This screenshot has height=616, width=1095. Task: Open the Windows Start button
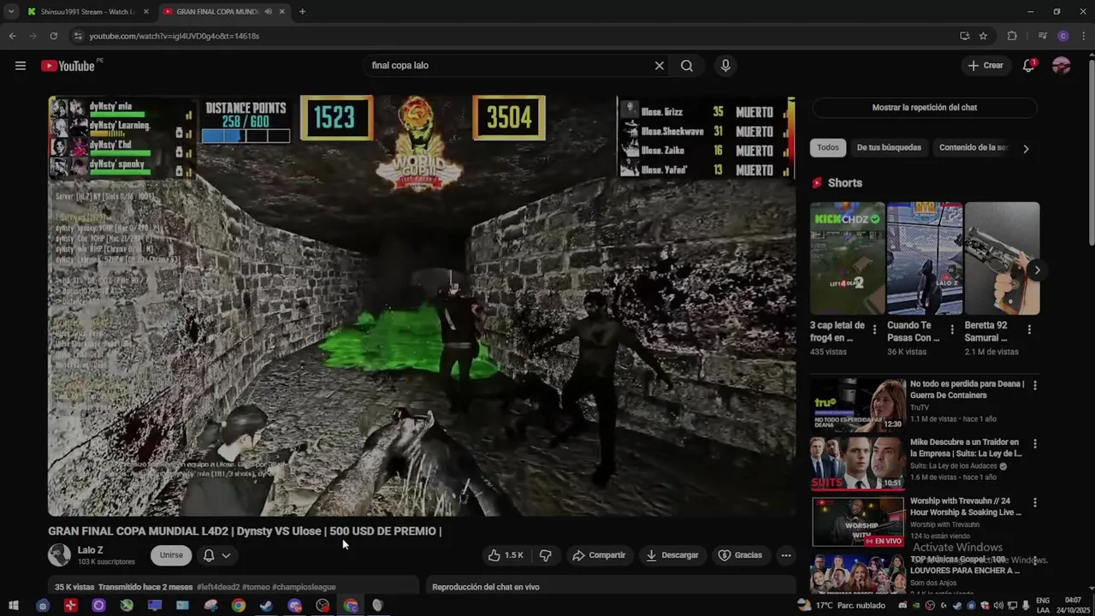pos(14,606)
